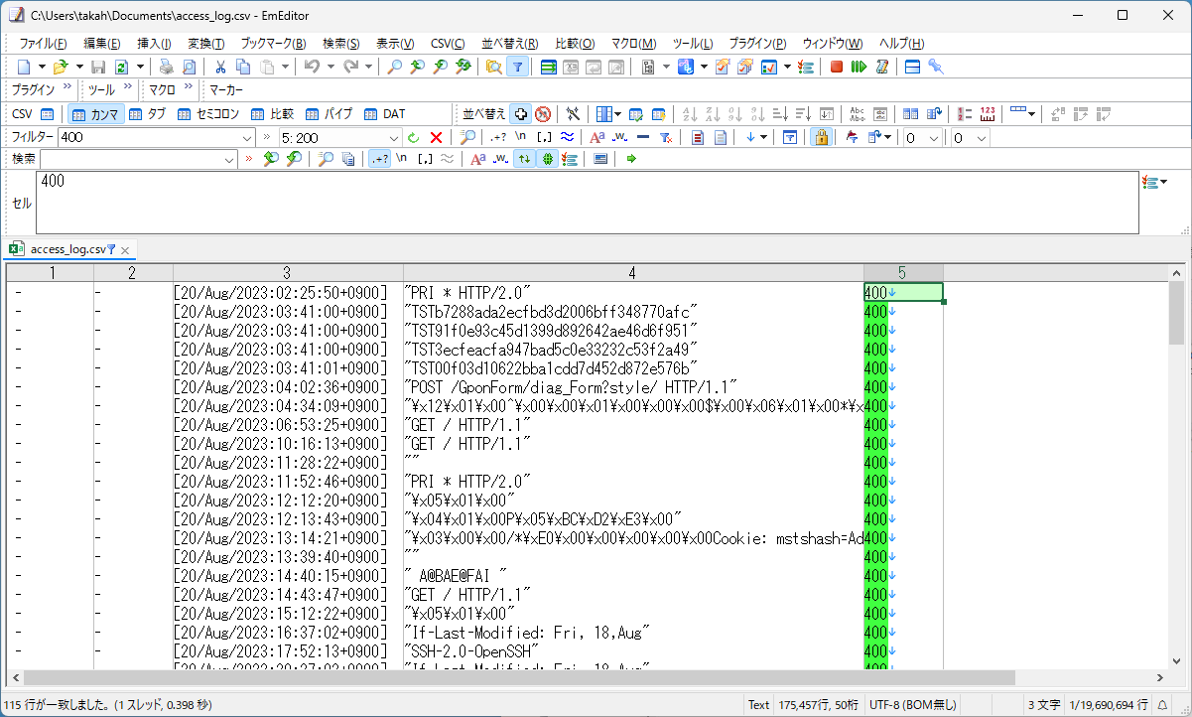The height and width of the screenshot is (717, 1192).
Task: Click the Text mode label in status bar
Action: pos(758,704)
